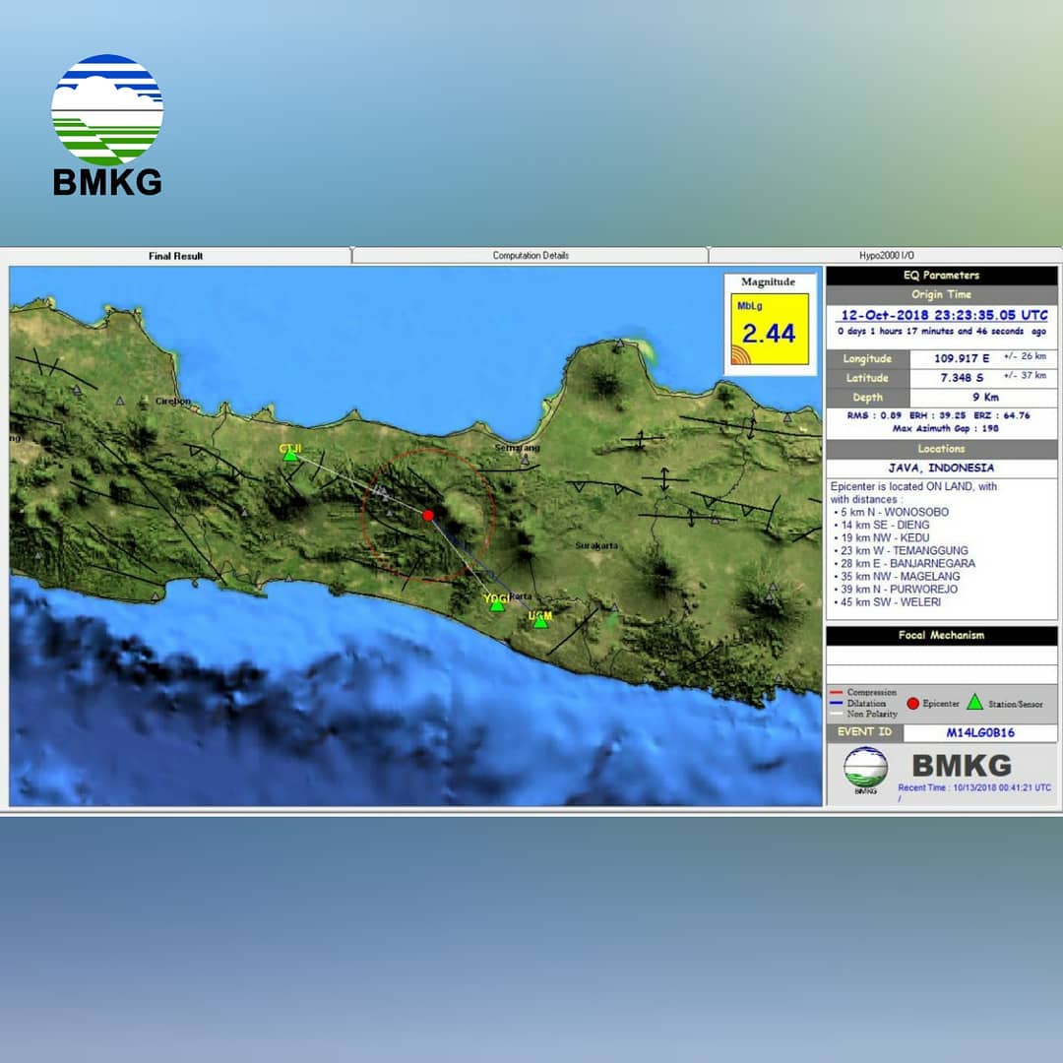Click the BMKG logo at top left
This screenshot has width=1063, height=1063.
pyautogui.click(x=107, y=125)
